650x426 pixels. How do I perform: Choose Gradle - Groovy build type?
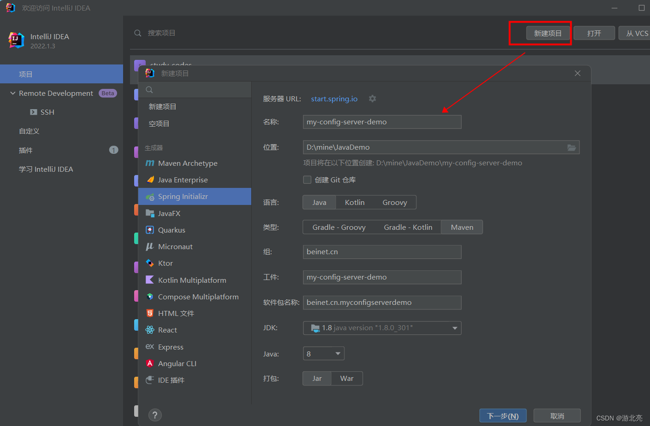(339, 227)
